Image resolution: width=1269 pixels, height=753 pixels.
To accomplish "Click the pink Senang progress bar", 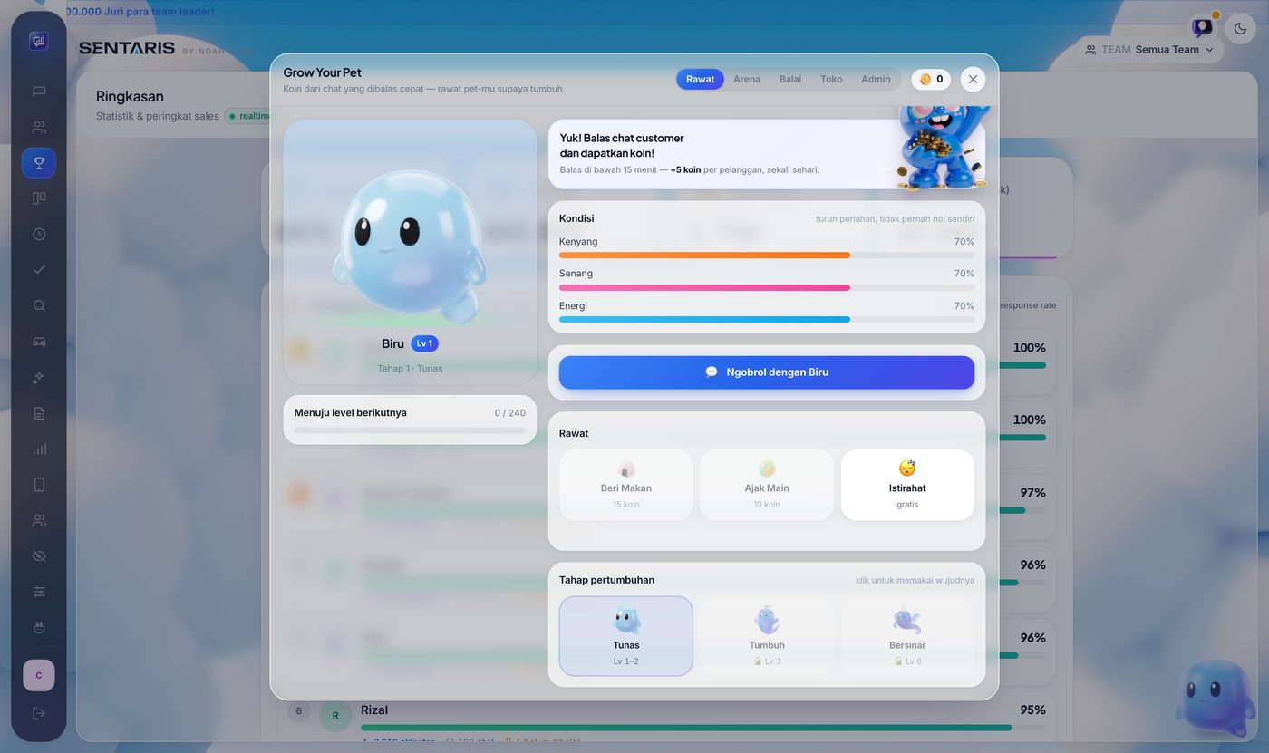I will click(767, 287).
